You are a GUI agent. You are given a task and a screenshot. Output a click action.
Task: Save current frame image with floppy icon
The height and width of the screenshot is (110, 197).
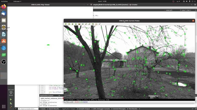93,24
